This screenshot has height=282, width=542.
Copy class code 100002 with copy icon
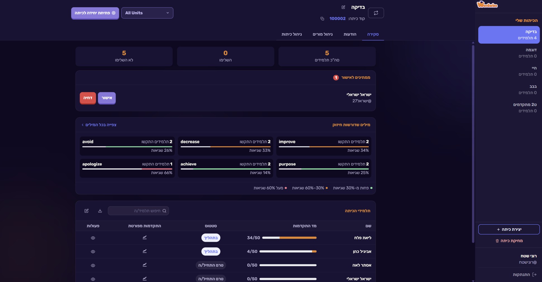click(322, 19)
